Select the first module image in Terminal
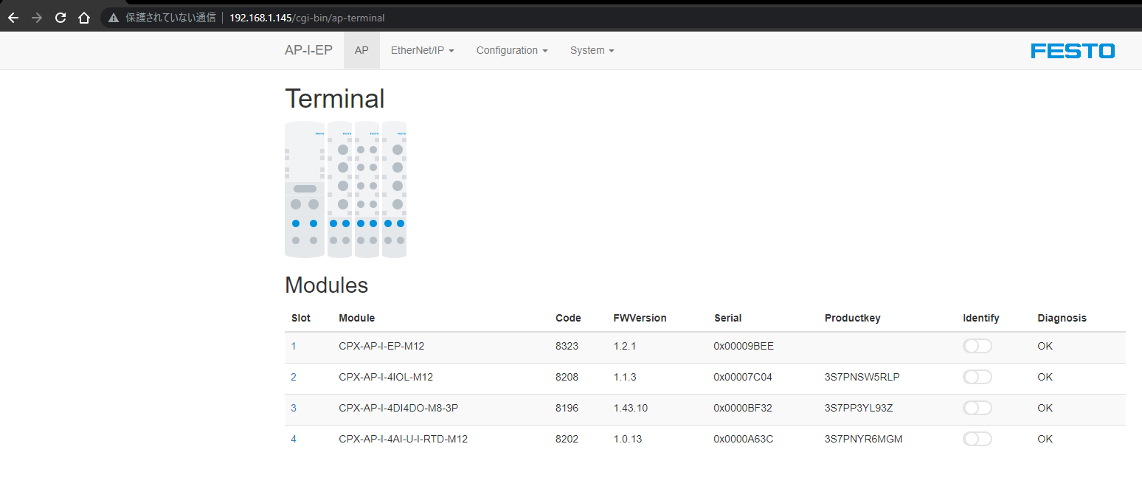Screen dimensions: 1142x486 [x=305, y=190]
